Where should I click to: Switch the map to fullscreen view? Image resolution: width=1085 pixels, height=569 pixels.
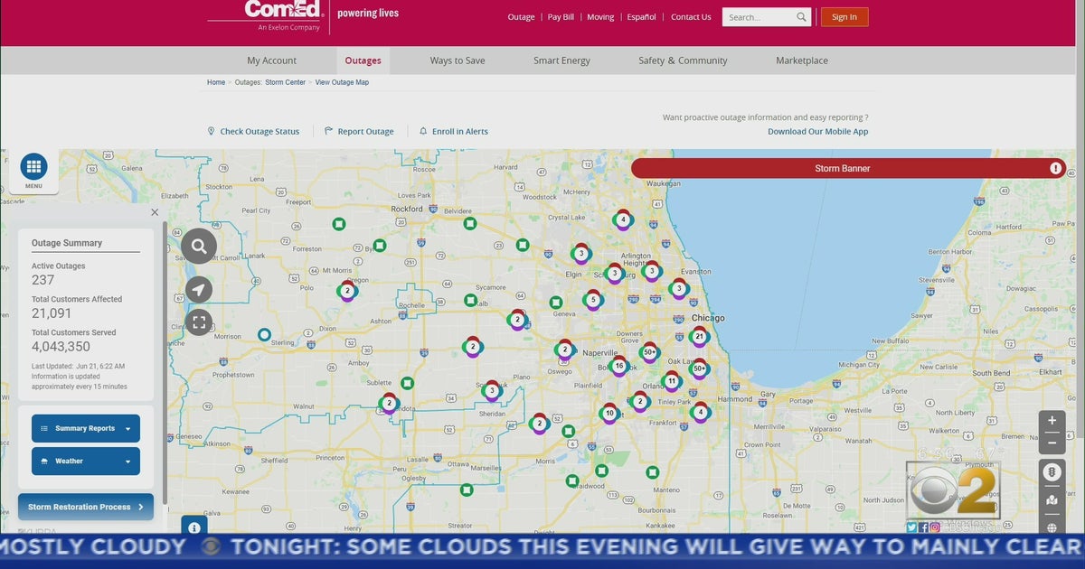pyautogui.click(x=199, y=322)
